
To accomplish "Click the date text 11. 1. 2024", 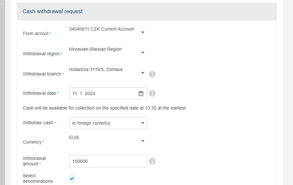I will pos(84,93).
